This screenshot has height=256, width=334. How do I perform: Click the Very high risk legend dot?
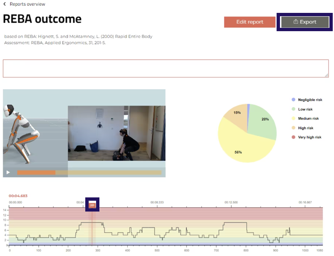(294, 137)
